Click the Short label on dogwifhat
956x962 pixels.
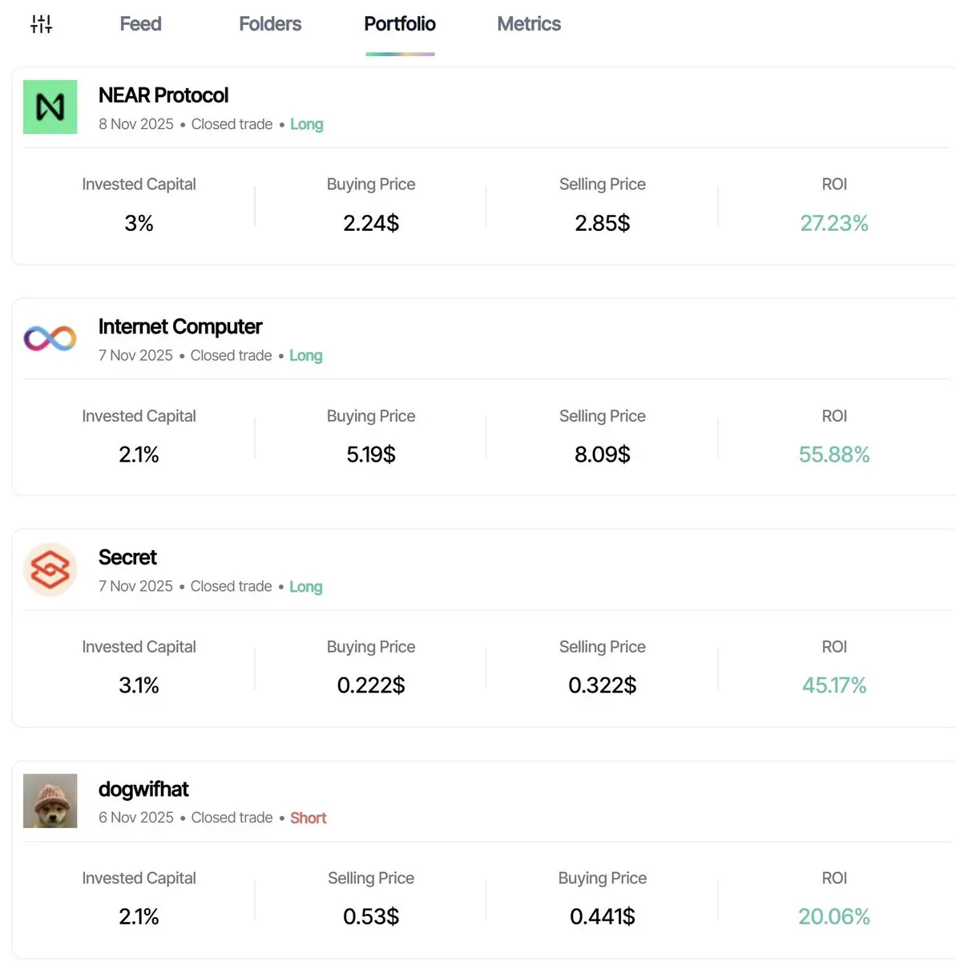coord(308,818)
